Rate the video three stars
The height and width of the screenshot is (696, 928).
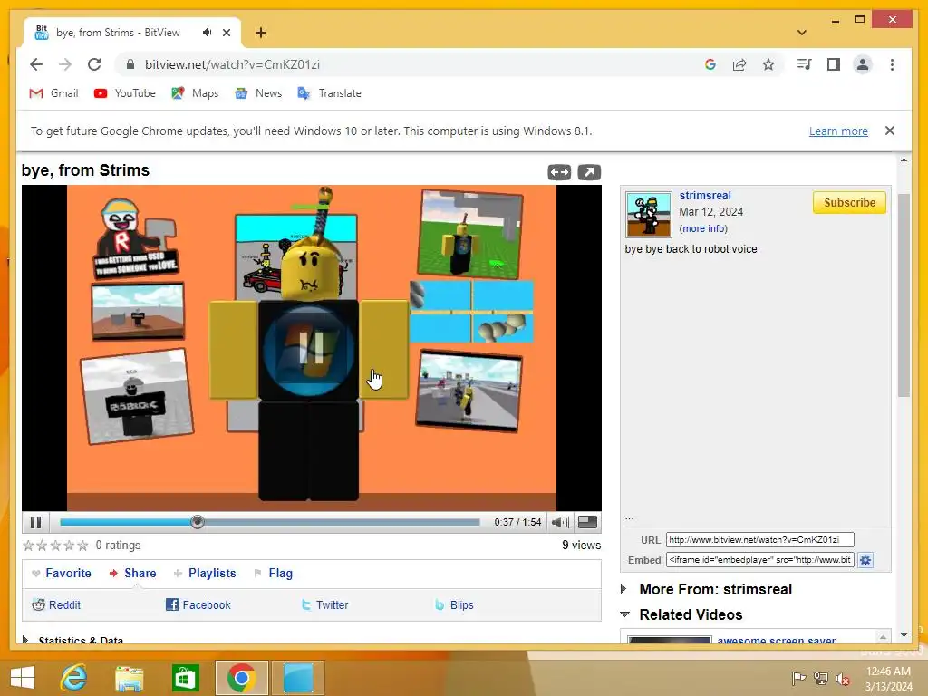[x=55, y=545]
